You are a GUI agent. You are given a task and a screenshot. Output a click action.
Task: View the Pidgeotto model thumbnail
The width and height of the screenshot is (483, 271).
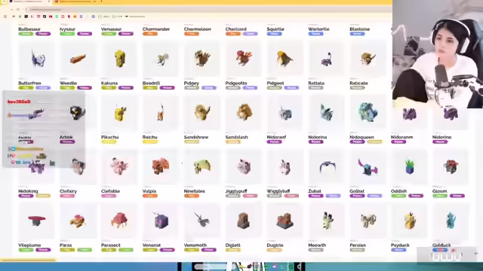coord(243,59)
